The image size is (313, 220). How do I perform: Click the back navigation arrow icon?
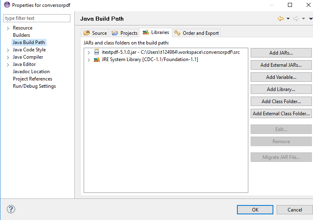281,19
